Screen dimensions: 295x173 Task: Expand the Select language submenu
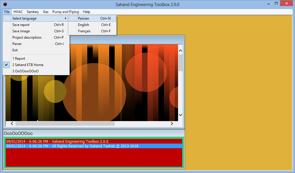[x=36, y=18]
